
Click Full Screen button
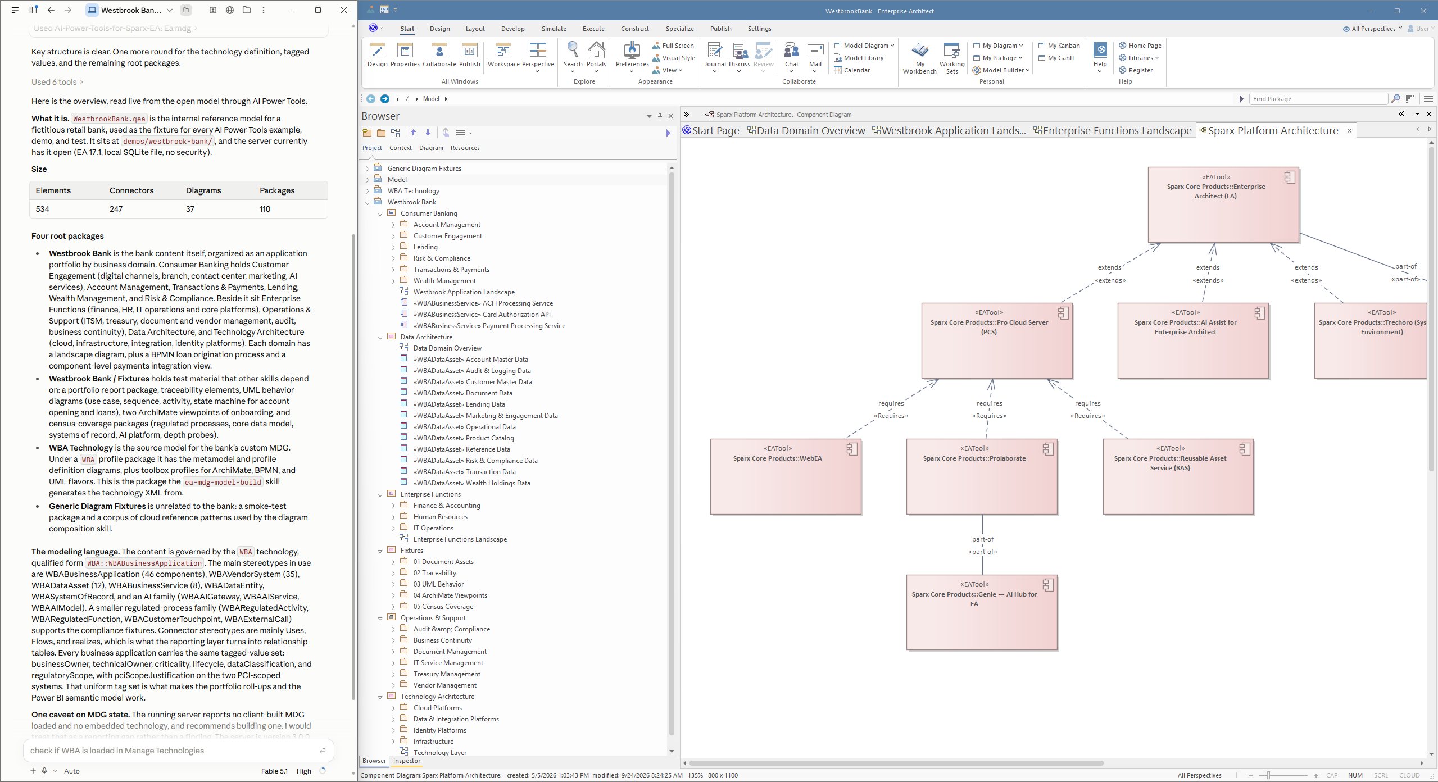coord(673,46)
